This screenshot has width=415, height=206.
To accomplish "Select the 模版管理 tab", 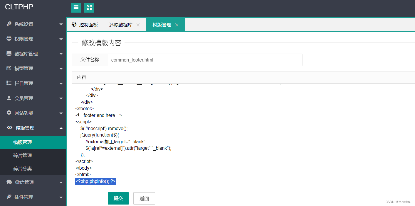I will point(165,25).
